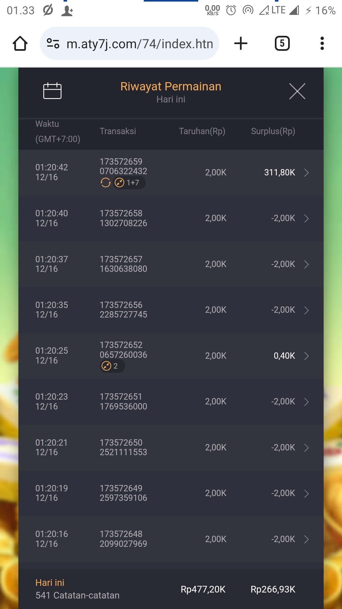Tap the site settings icon in address bar
This screenshot has width=342, height=609.
[x=53, y=43]
